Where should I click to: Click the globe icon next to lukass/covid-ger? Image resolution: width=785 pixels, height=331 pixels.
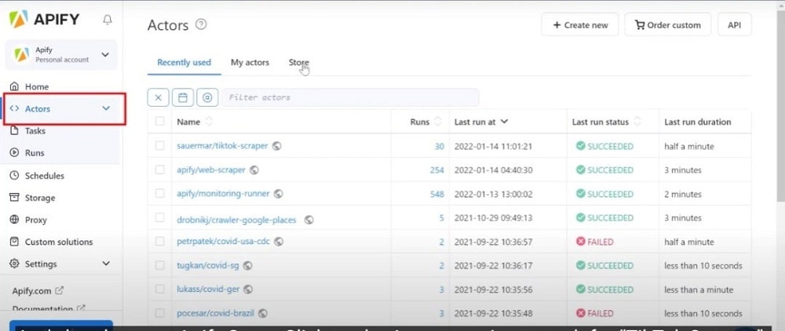[248, 289]
